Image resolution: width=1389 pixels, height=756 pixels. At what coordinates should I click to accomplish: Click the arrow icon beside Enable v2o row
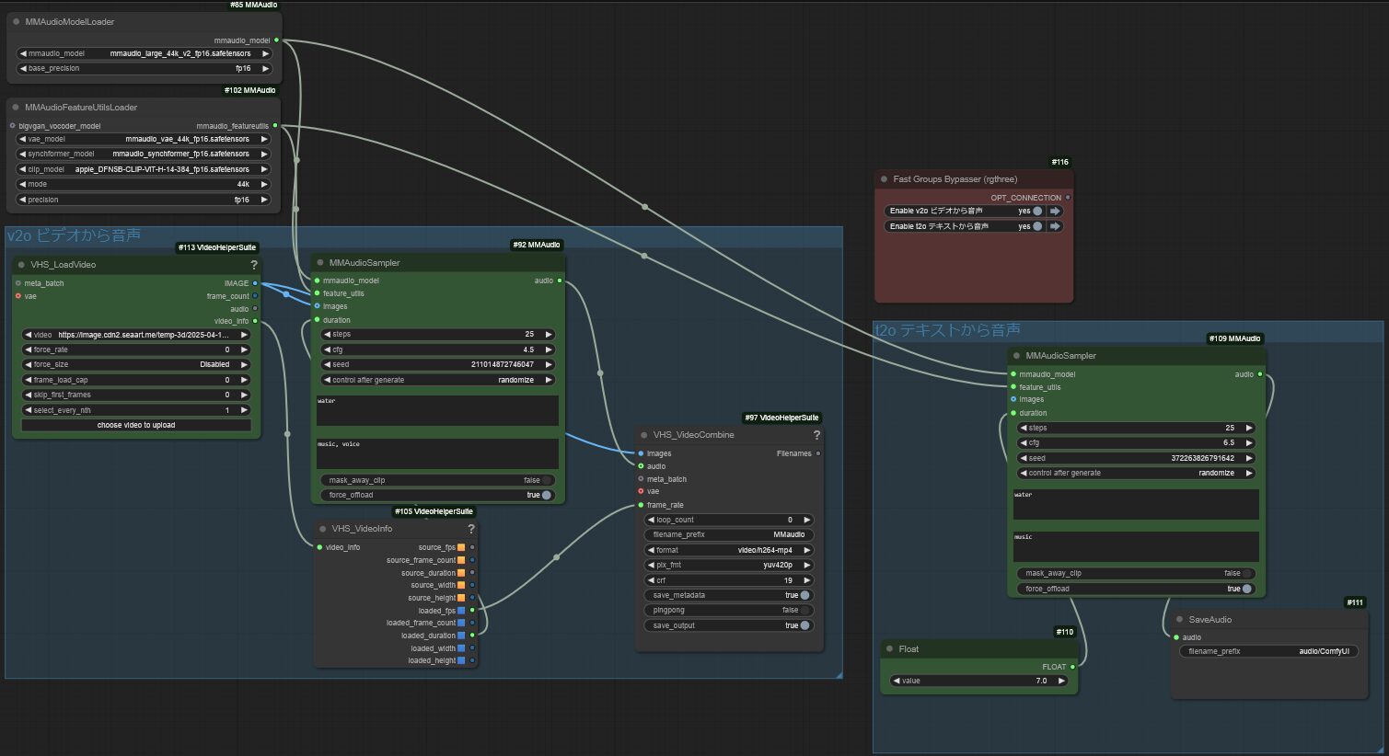coord(1055,211)
